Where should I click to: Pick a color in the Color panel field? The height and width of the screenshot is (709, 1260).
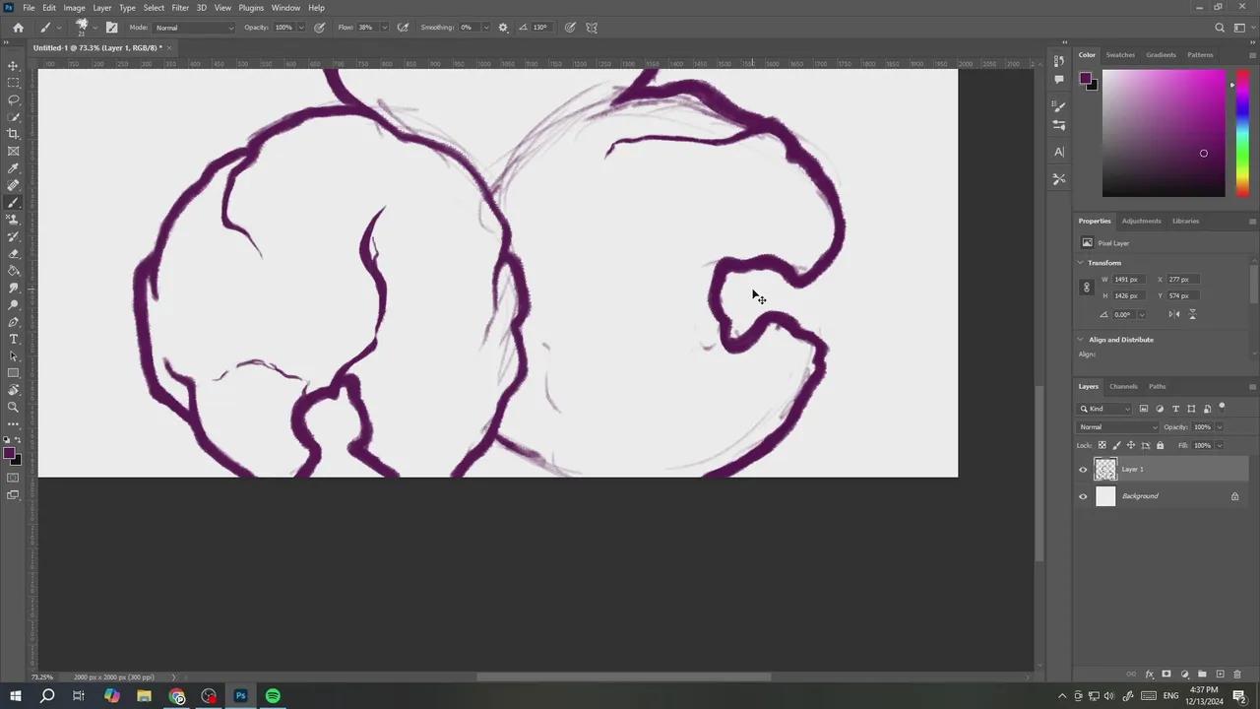1164,133
